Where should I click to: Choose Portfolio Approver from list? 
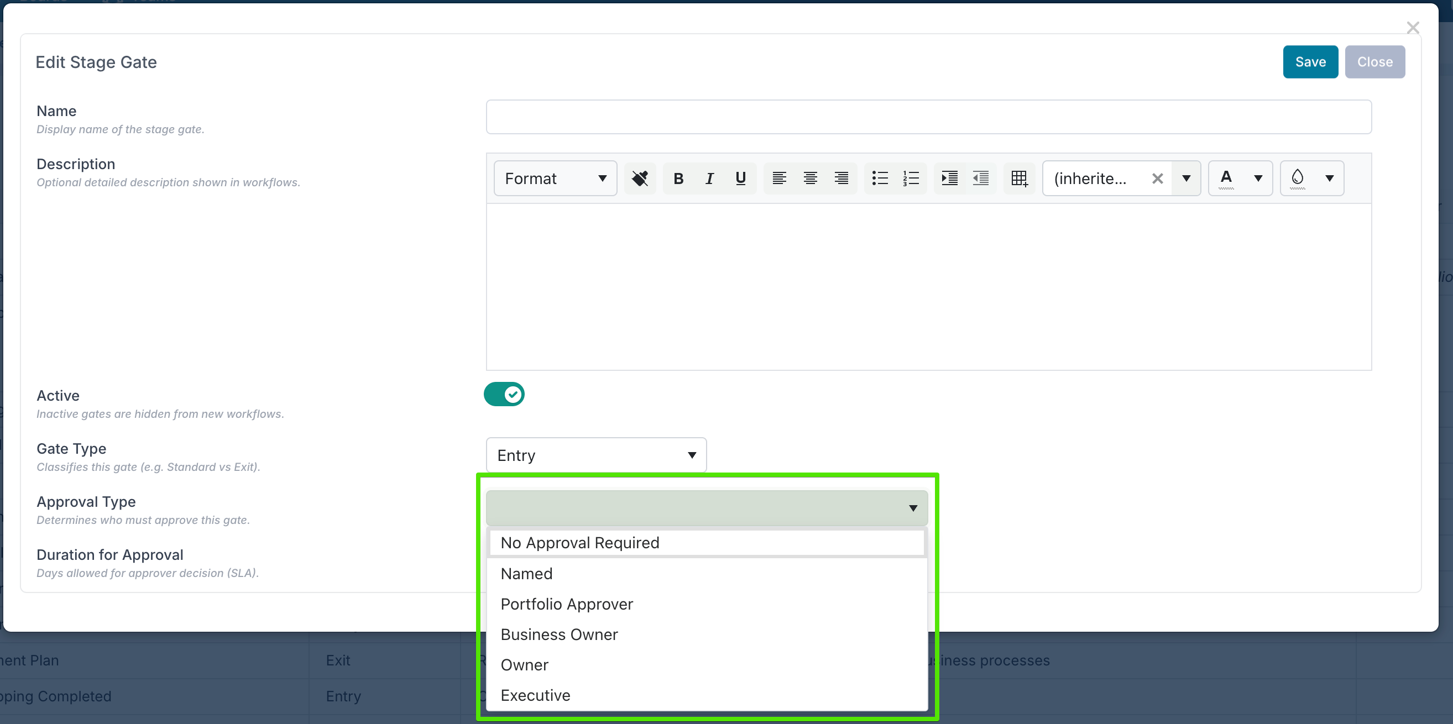point(566,604)
